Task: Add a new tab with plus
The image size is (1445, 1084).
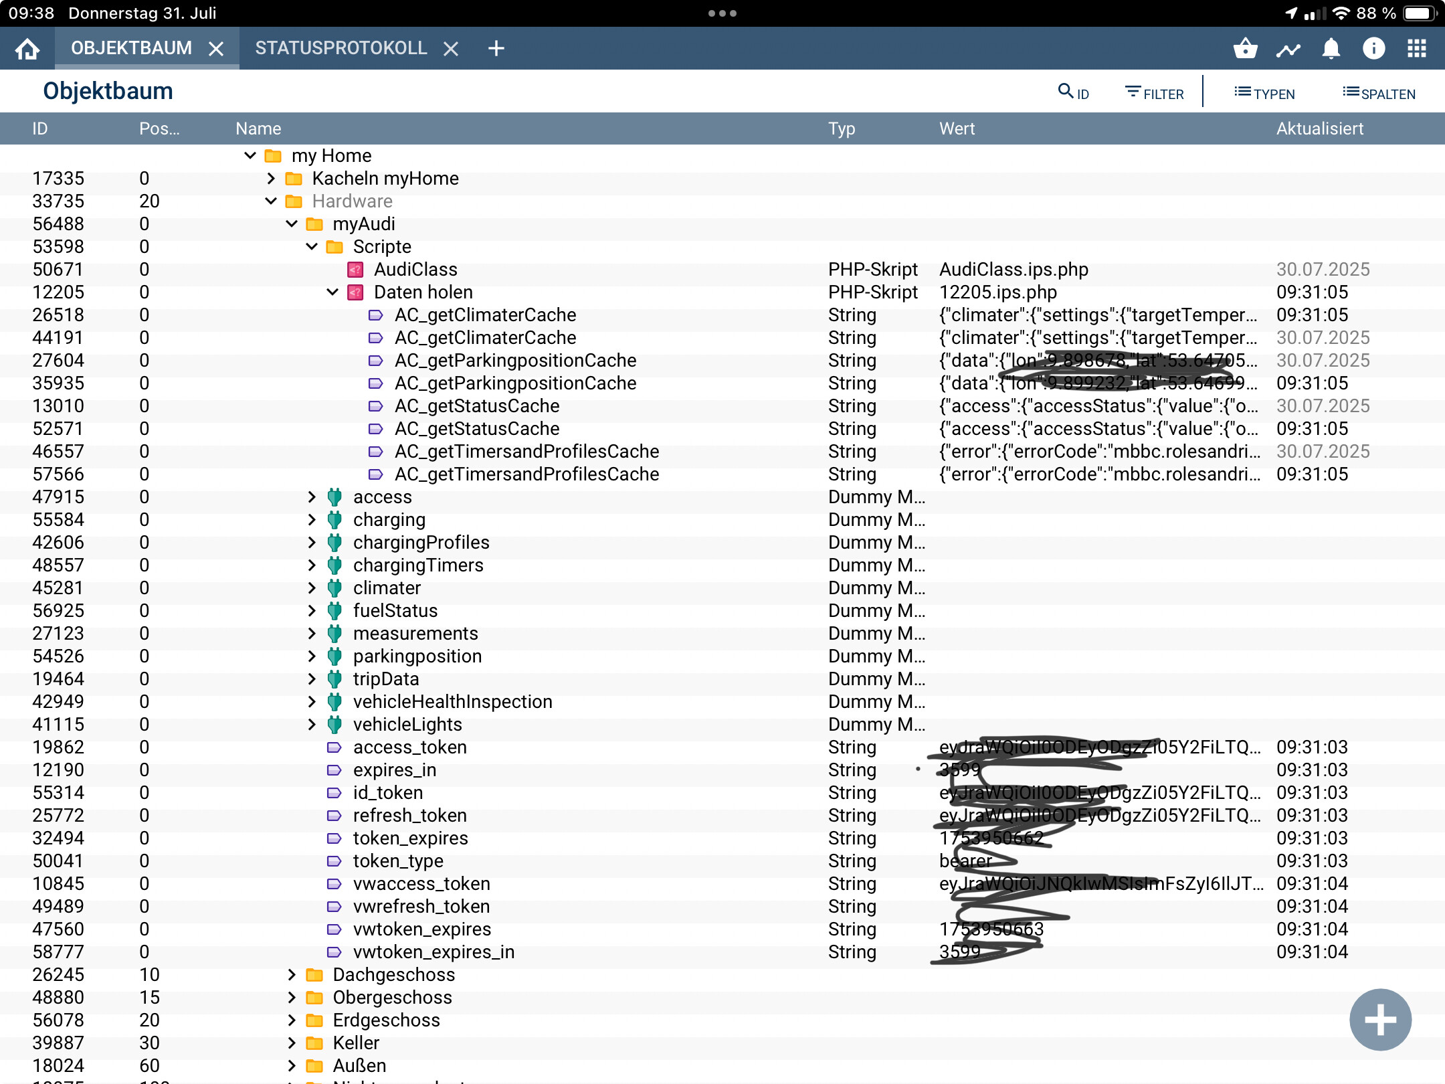Action: click(496, 48)
